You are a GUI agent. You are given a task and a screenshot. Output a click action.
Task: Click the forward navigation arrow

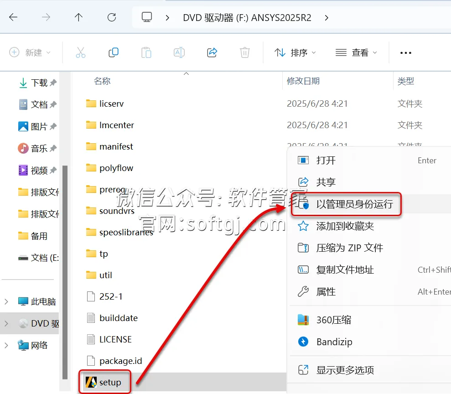(x=46, y=17)
